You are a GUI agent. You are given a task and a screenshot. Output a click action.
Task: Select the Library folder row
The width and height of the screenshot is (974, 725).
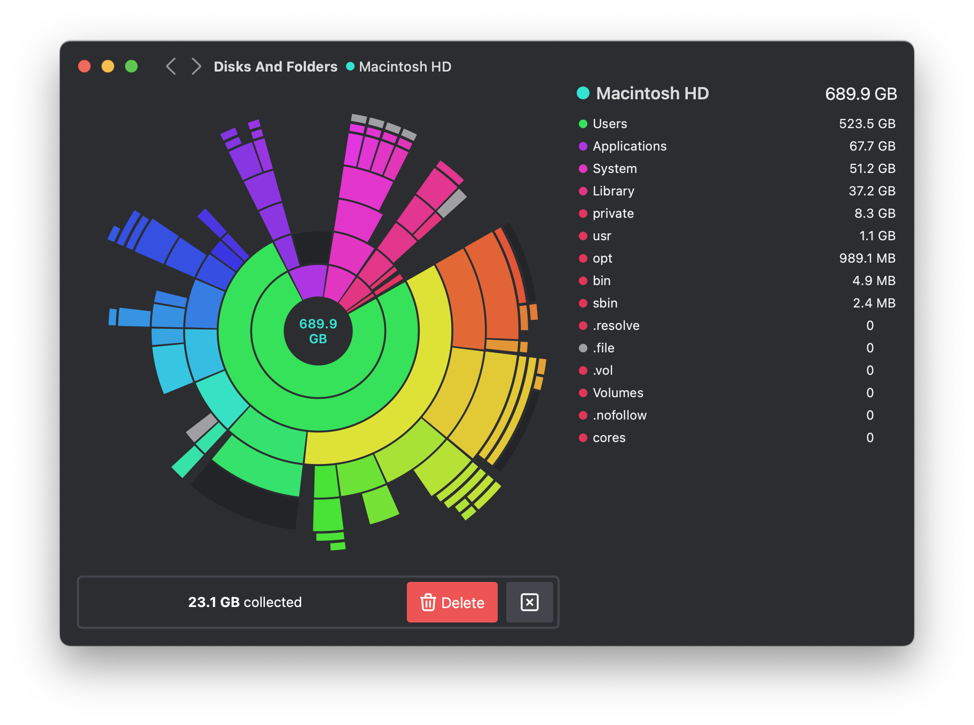[x=737, y=191]
